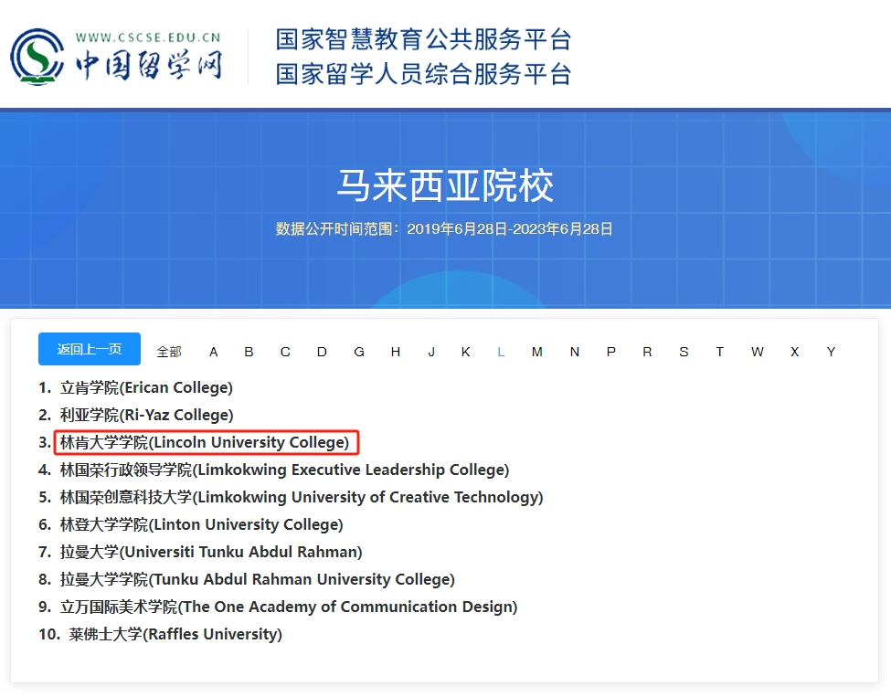This screenshot has width=891, height=697.
Task: Filter schools by letter H
Action: point(396,353)
